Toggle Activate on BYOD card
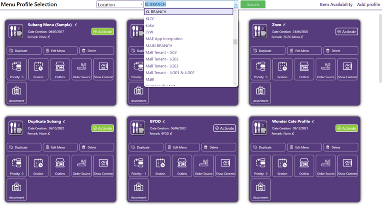 [224, 128]
